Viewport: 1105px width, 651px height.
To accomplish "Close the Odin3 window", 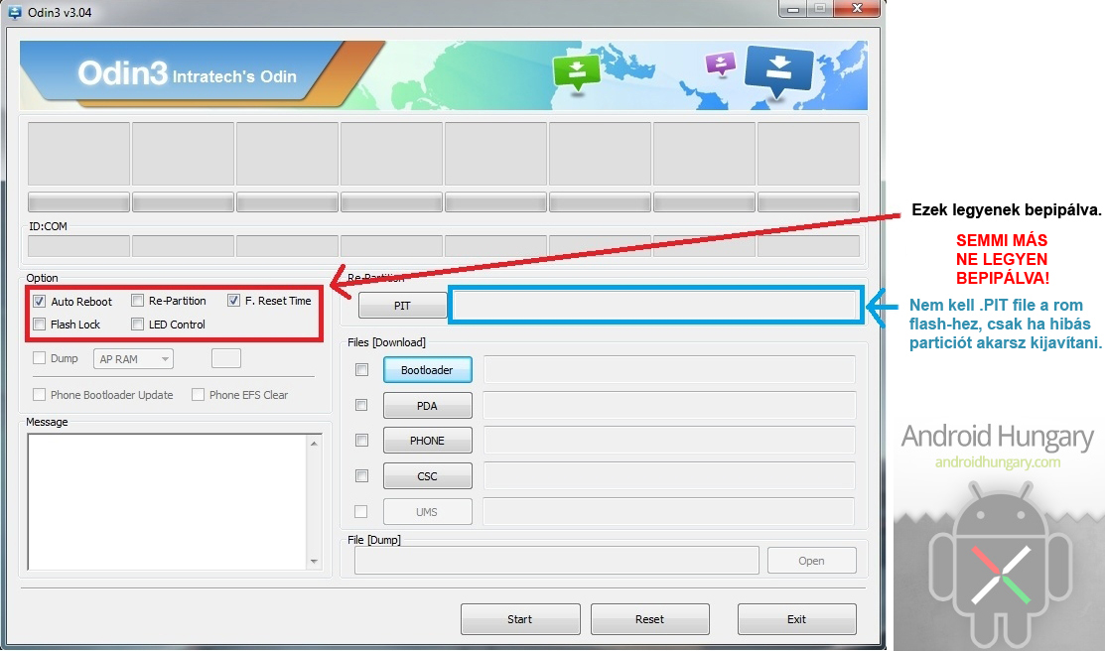I will [x=857, y=9].
